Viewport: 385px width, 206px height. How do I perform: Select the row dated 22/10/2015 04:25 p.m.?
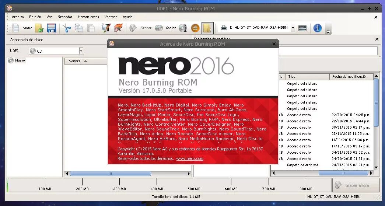(x=326, y=115)
